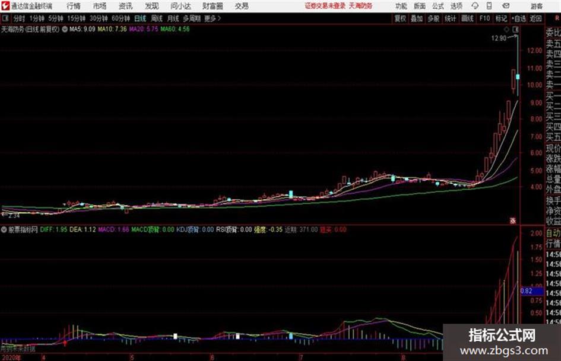
Task: Click the MACD: 1.66 value
Action: [114, 229]
